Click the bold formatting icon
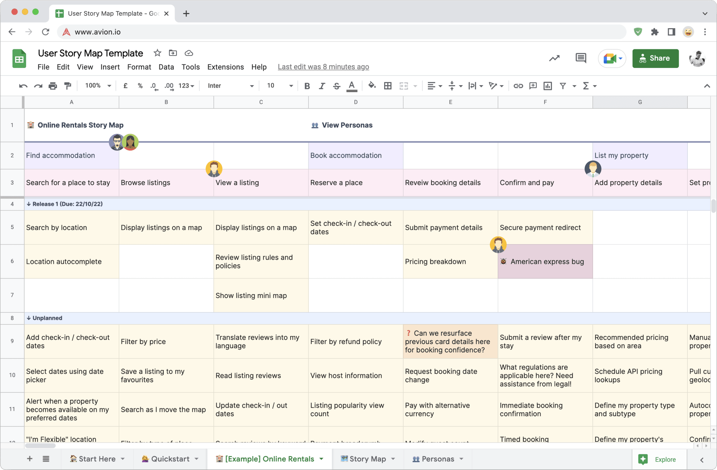 (306, 85)
